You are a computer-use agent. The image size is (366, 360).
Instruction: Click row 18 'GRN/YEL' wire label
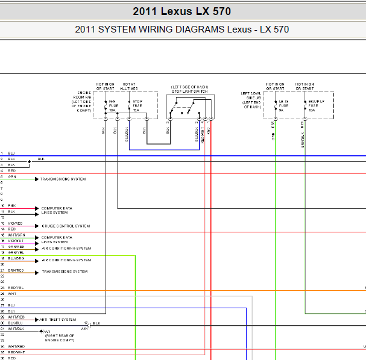tap(16, 253)
